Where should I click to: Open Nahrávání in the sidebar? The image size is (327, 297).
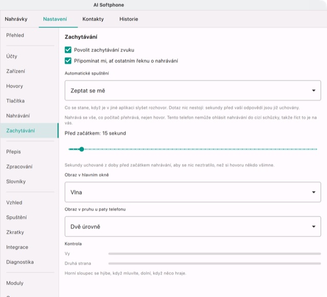29,116
